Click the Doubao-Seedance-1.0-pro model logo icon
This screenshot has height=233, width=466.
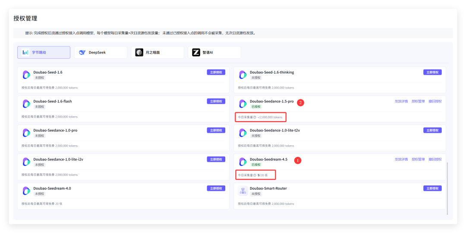pos(26,133)
